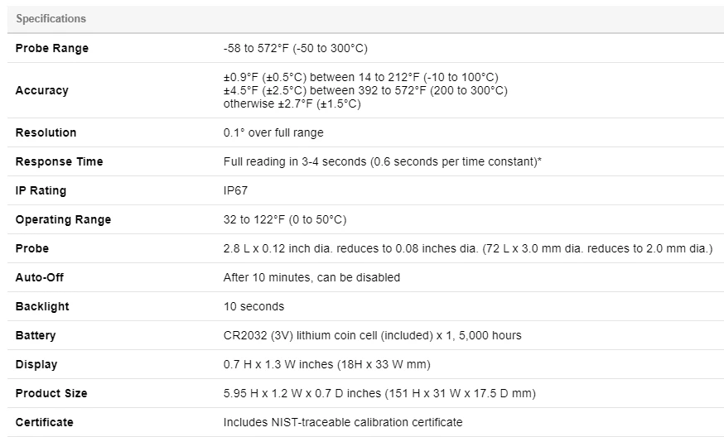Click the Operating Range label

coord(64,219)
